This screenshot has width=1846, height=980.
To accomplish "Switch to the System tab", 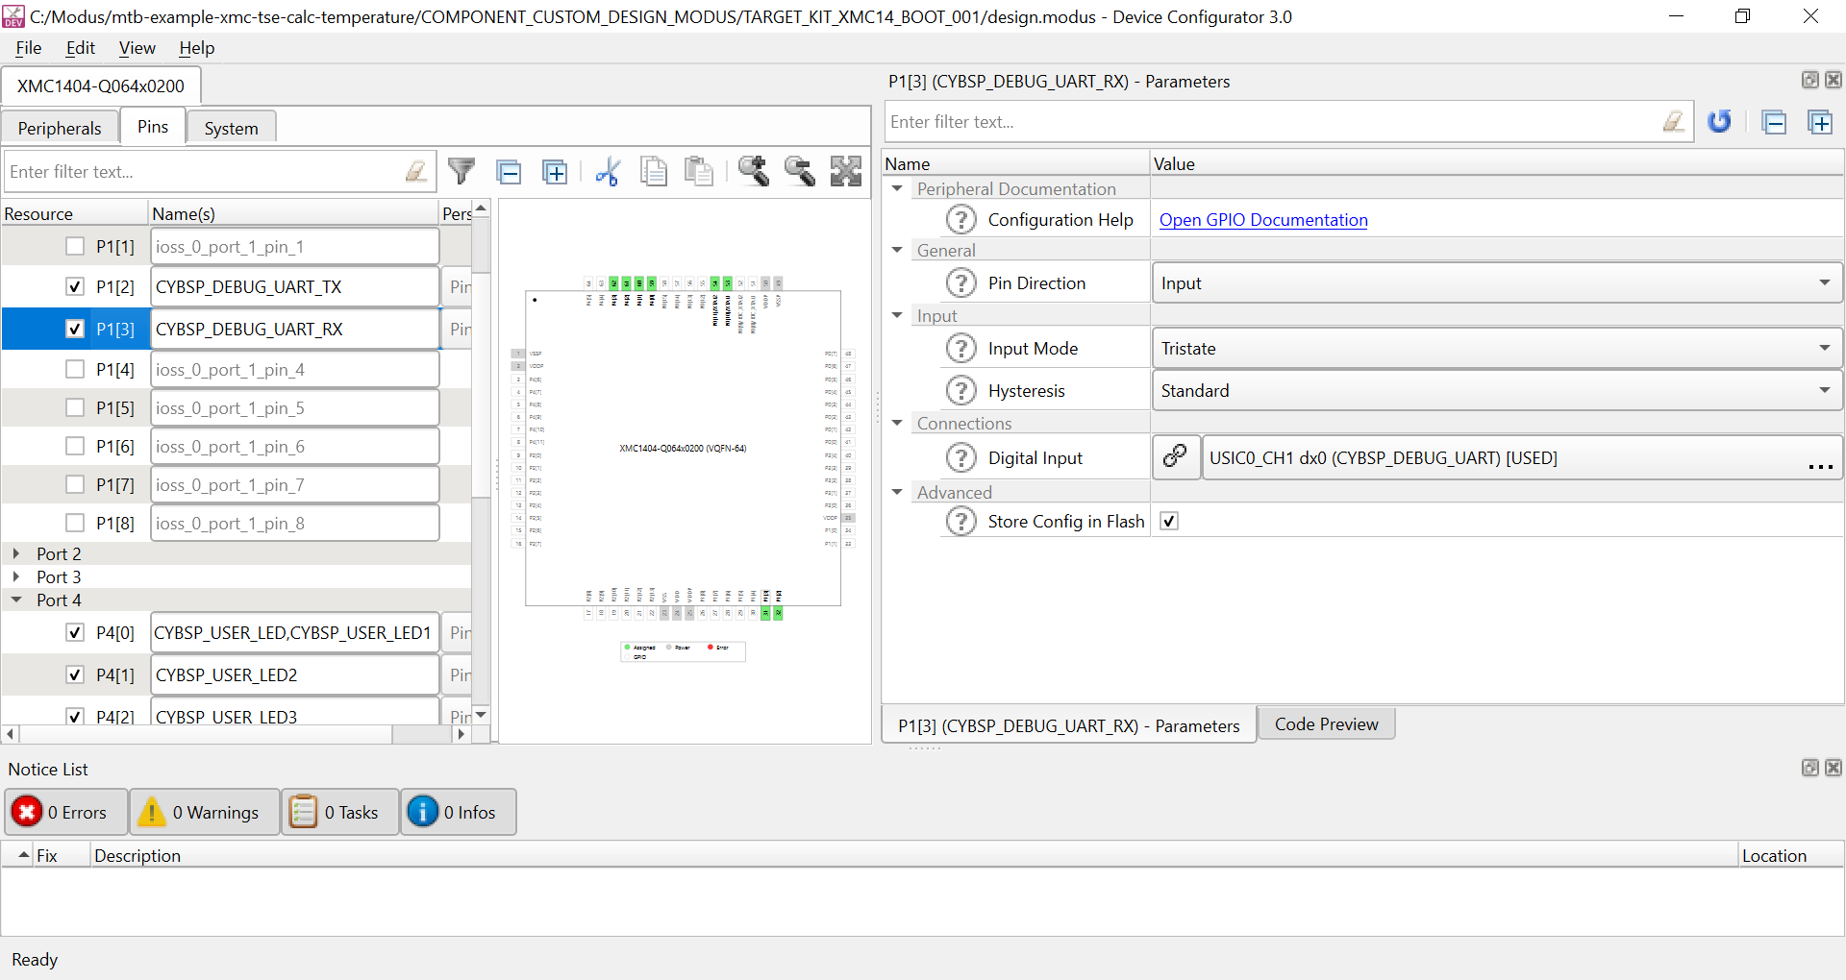I will pos(231,128).
